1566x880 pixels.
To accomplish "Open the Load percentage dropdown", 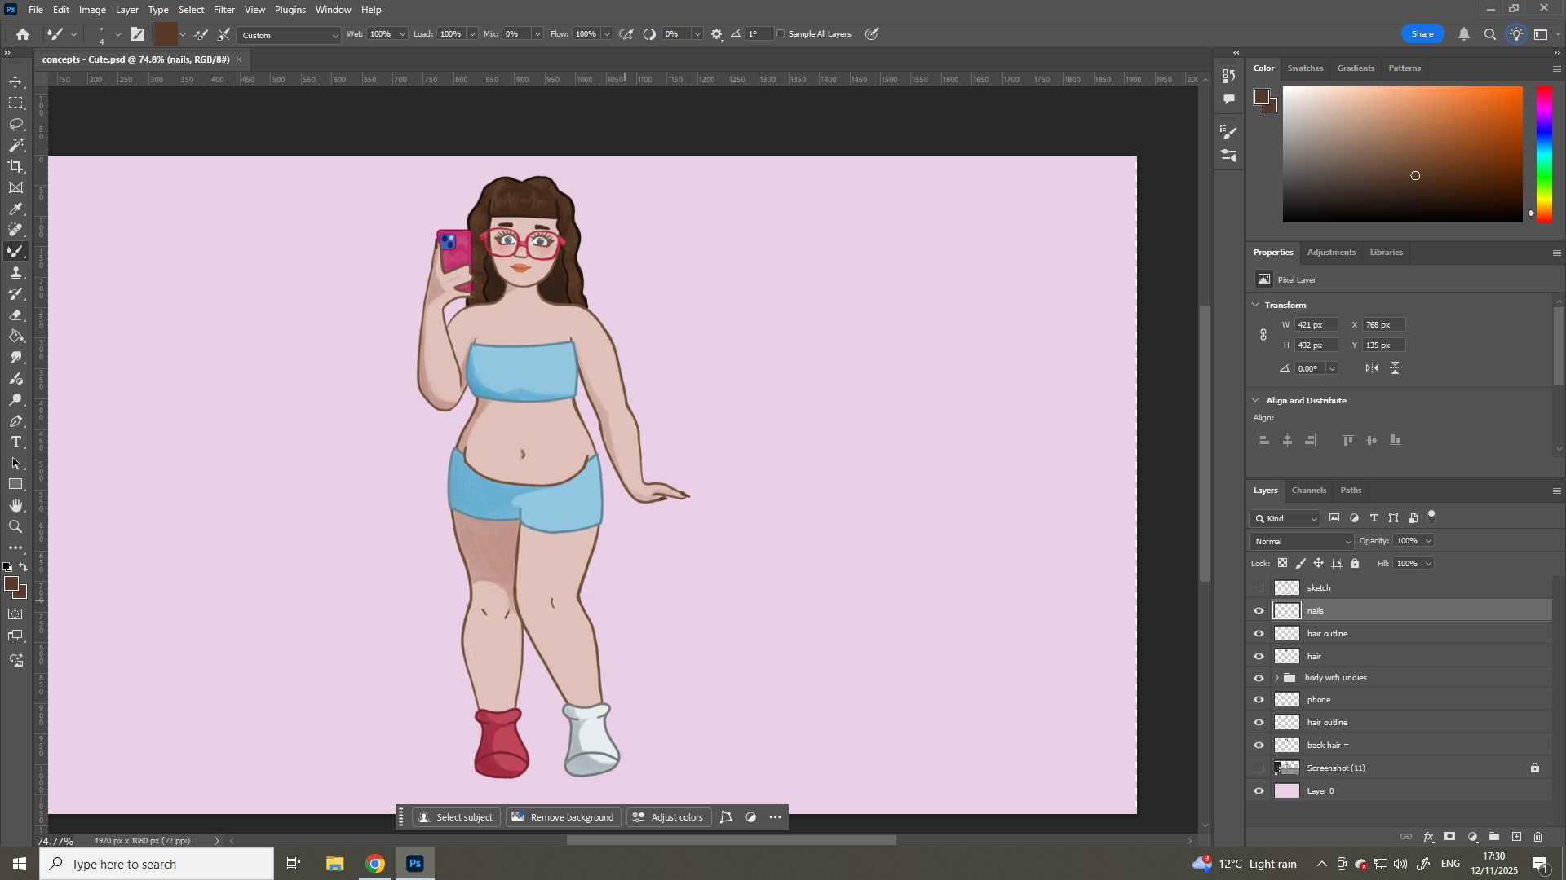I will [472, 34].
